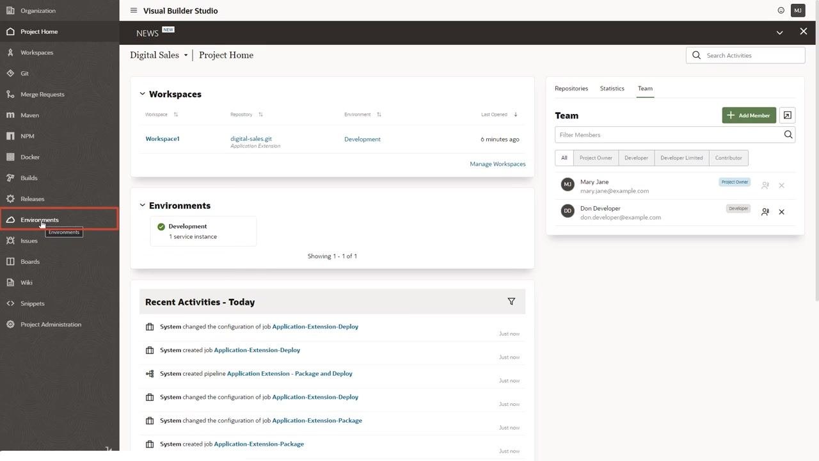Click the Git diamond icon
This screenshot has height=461, width=819.
[10, 74]
